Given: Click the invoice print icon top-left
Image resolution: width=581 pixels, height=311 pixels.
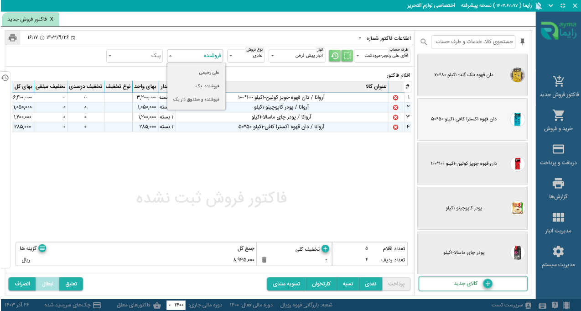Looking at the screenshot, I should (12, 38).
